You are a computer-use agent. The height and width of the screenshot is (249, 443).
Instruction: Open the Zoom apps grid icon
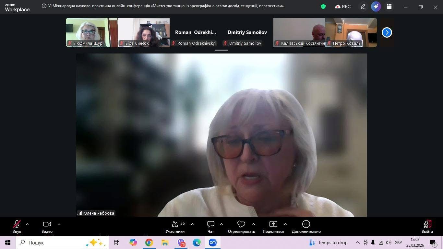point(389,6)
